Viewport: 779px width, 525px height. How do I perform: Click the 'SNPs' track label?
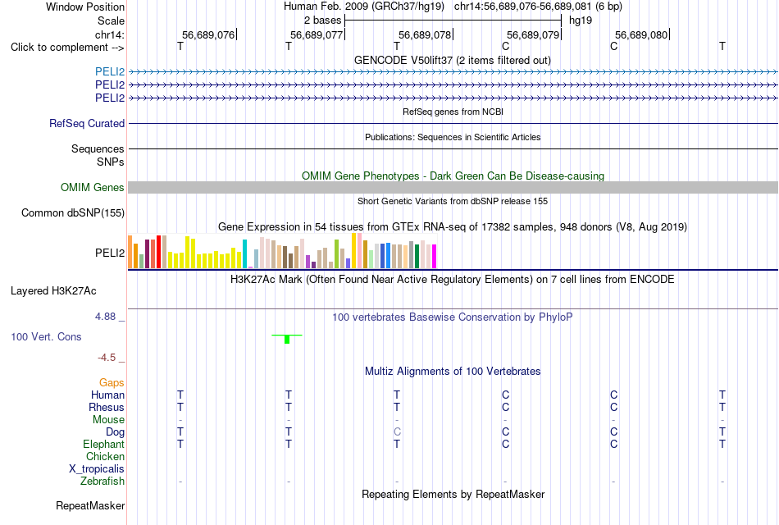tap(111, 162)
